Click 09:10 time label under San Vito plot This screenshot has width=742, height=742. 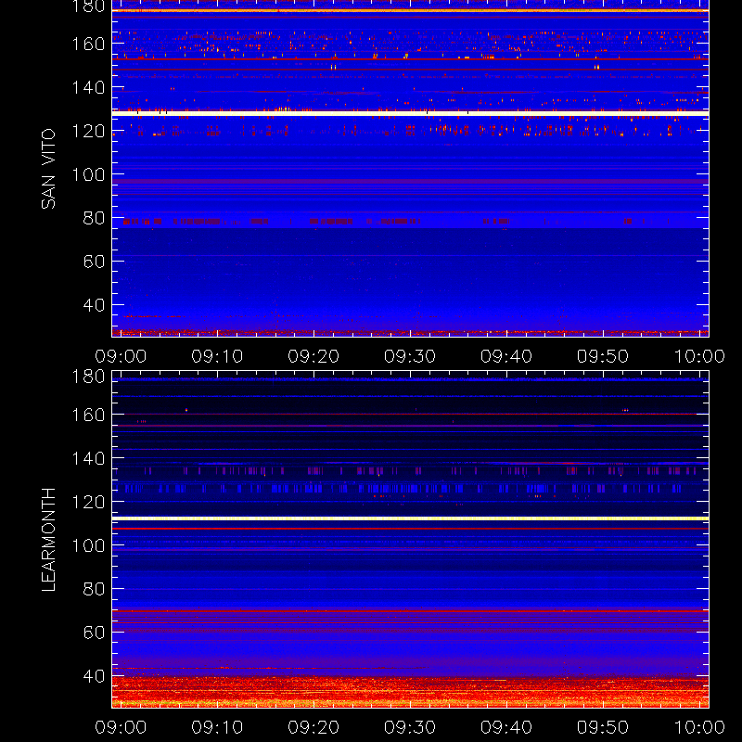pos(217,356)
